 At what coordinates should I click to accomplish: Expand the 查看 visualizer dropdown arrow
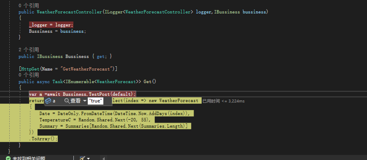pyautogui.click(x=84, y=101)
